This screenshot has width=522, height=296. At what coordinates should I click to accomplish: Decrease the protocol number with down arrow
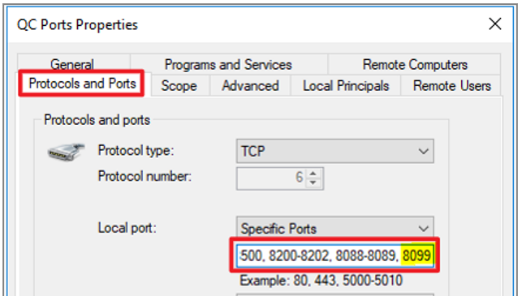click(x=313, y=183)
